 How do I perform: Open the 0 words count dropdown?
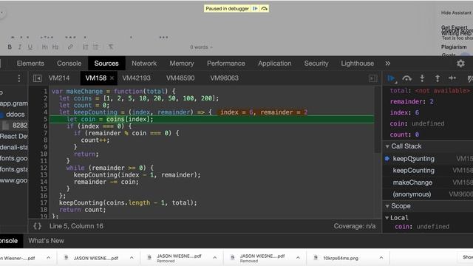[x=201, y=47]
